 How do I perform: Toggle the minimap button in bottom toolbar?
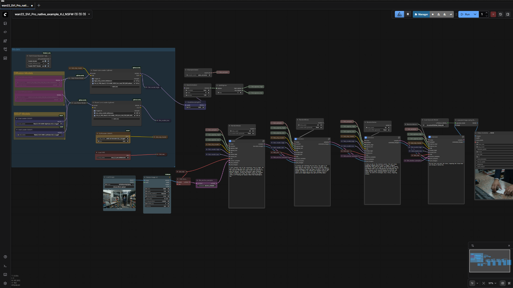click(503, 283)
